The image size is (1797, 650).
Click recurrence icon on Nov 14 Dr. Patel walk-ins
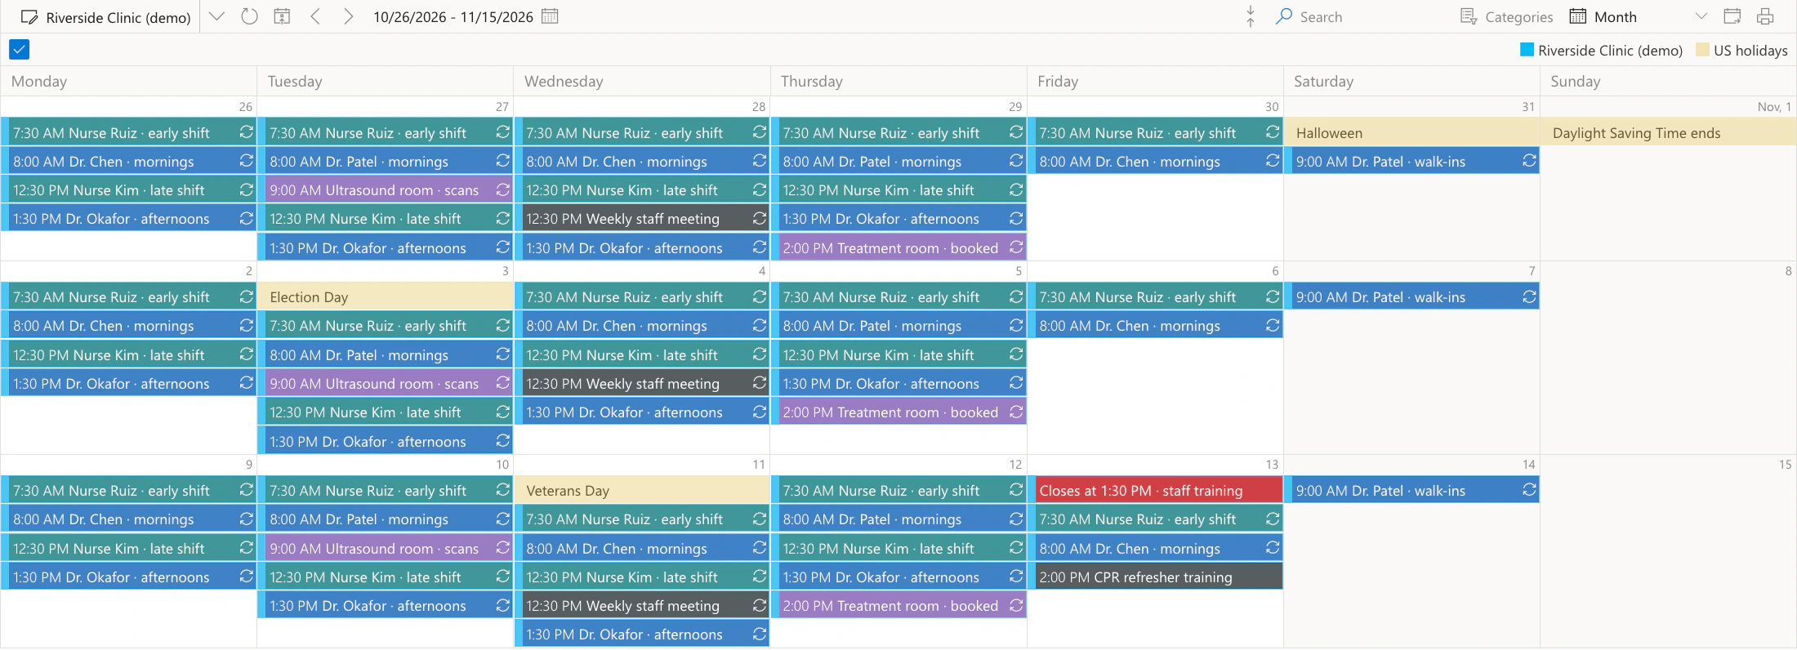[1529, 490]
